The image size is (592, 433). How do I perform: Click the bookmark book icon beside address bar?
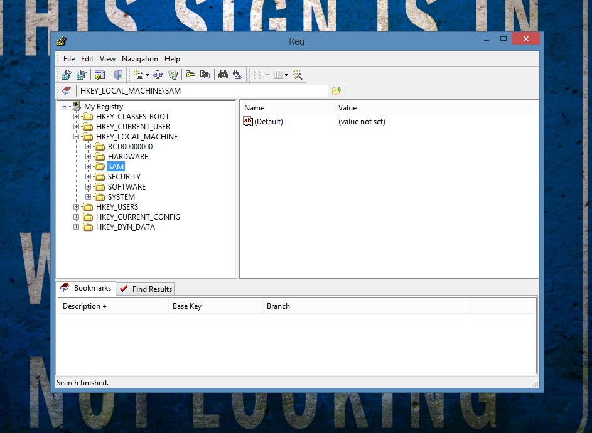coord(67,90)
